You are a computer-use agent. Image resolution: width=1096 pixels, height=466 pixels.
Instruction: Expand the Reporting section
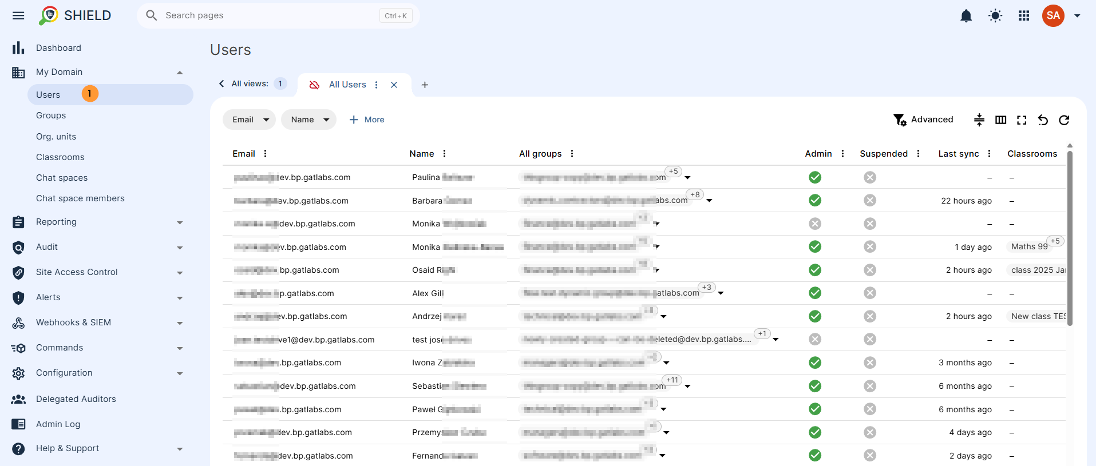[180, 222]
